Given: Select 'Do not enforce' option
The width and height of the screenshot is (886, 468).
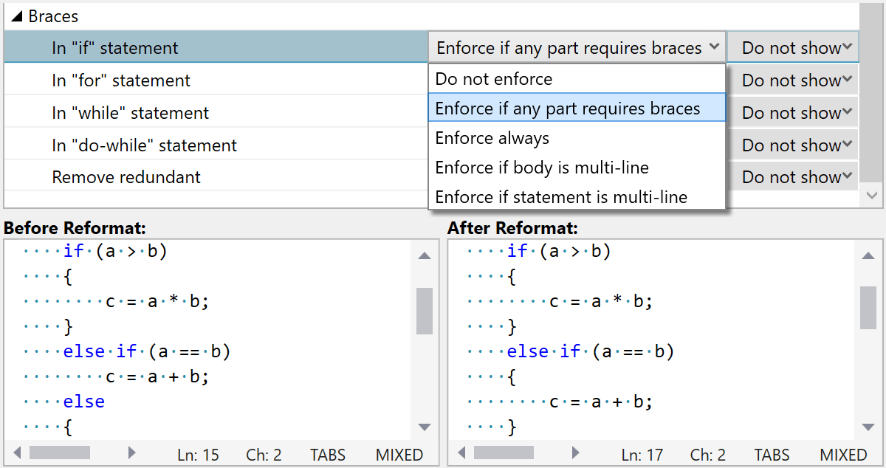Looking at the screenshot, I should 493,79.
